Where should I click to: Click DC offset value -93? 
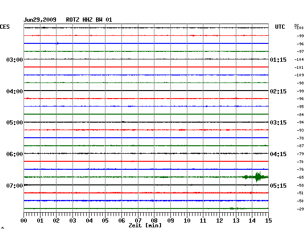click(x=300, y=130)
